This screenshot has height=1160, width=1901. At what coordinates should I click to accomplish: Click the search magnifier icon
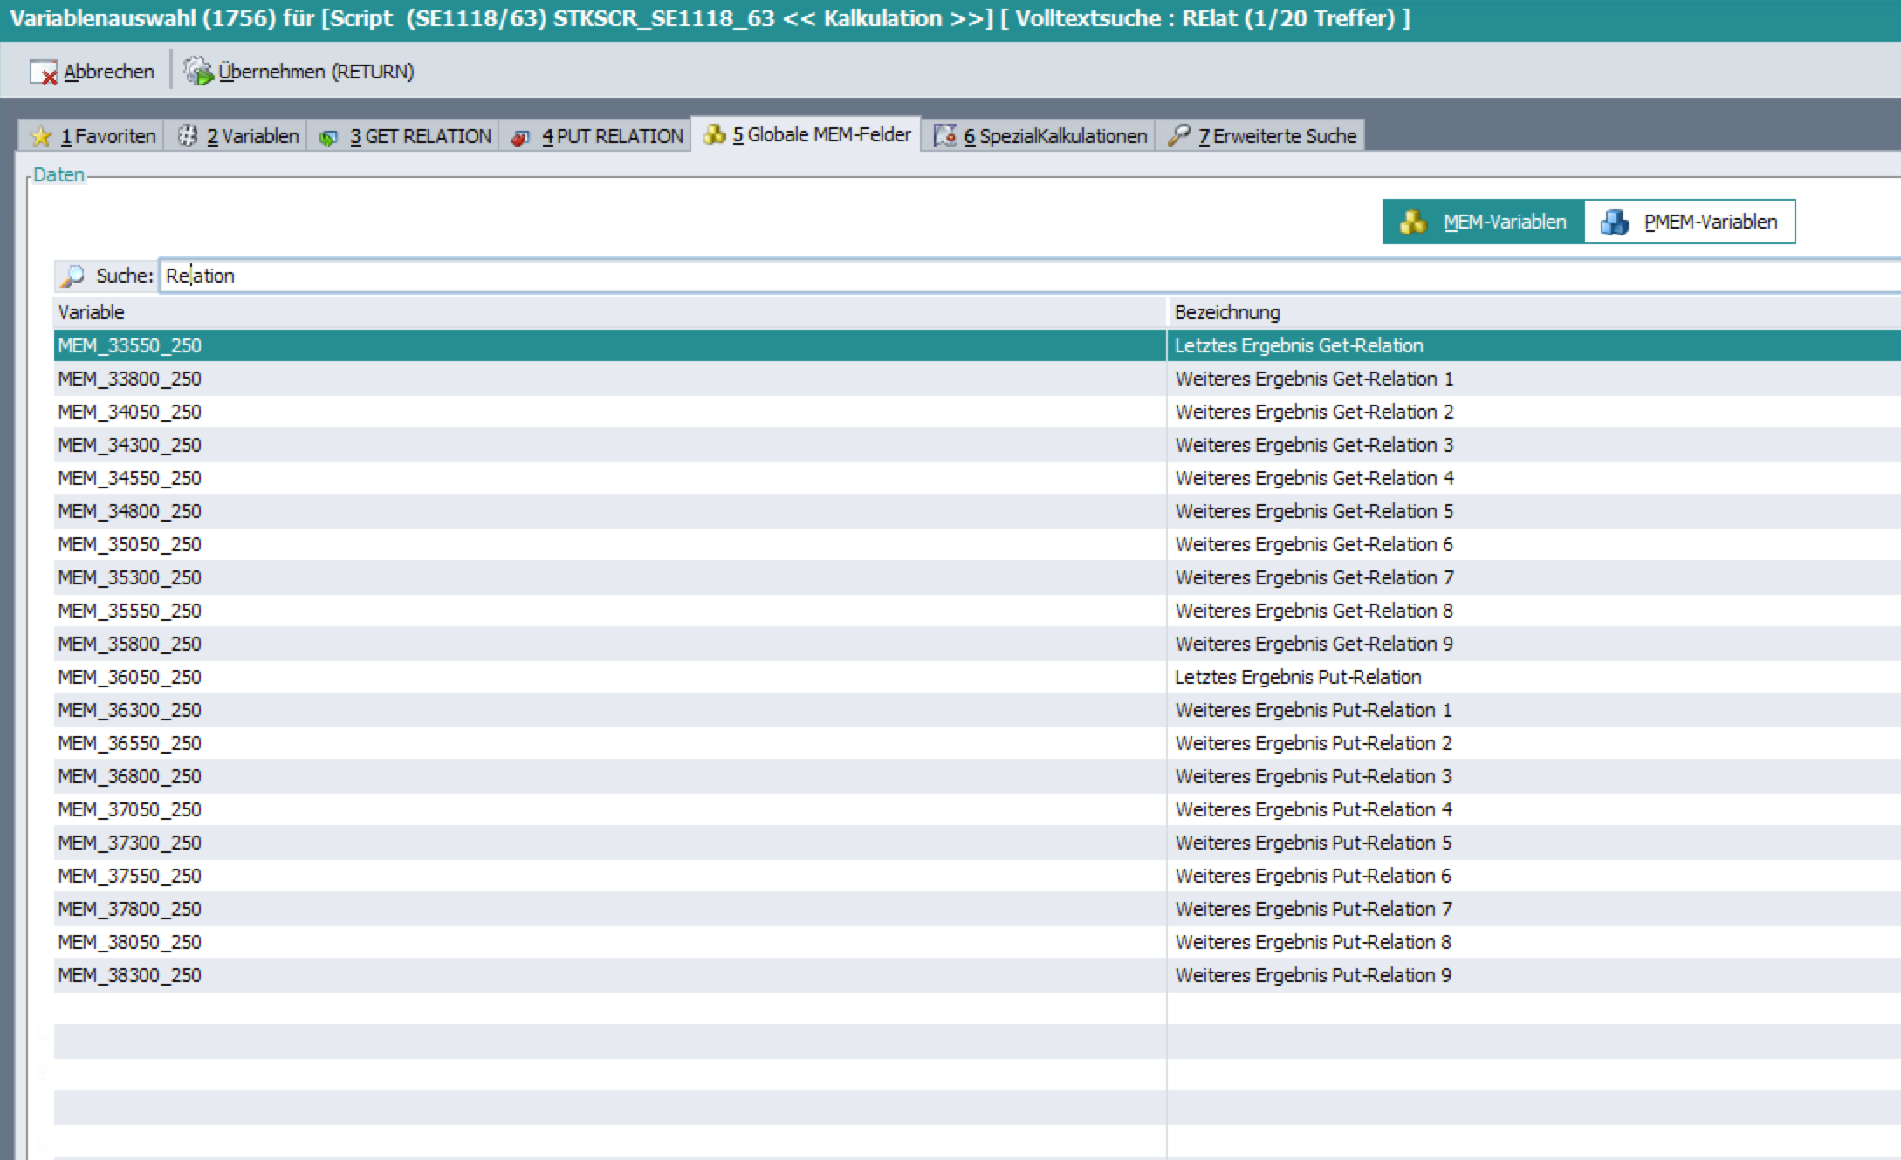tap(72, 276)
